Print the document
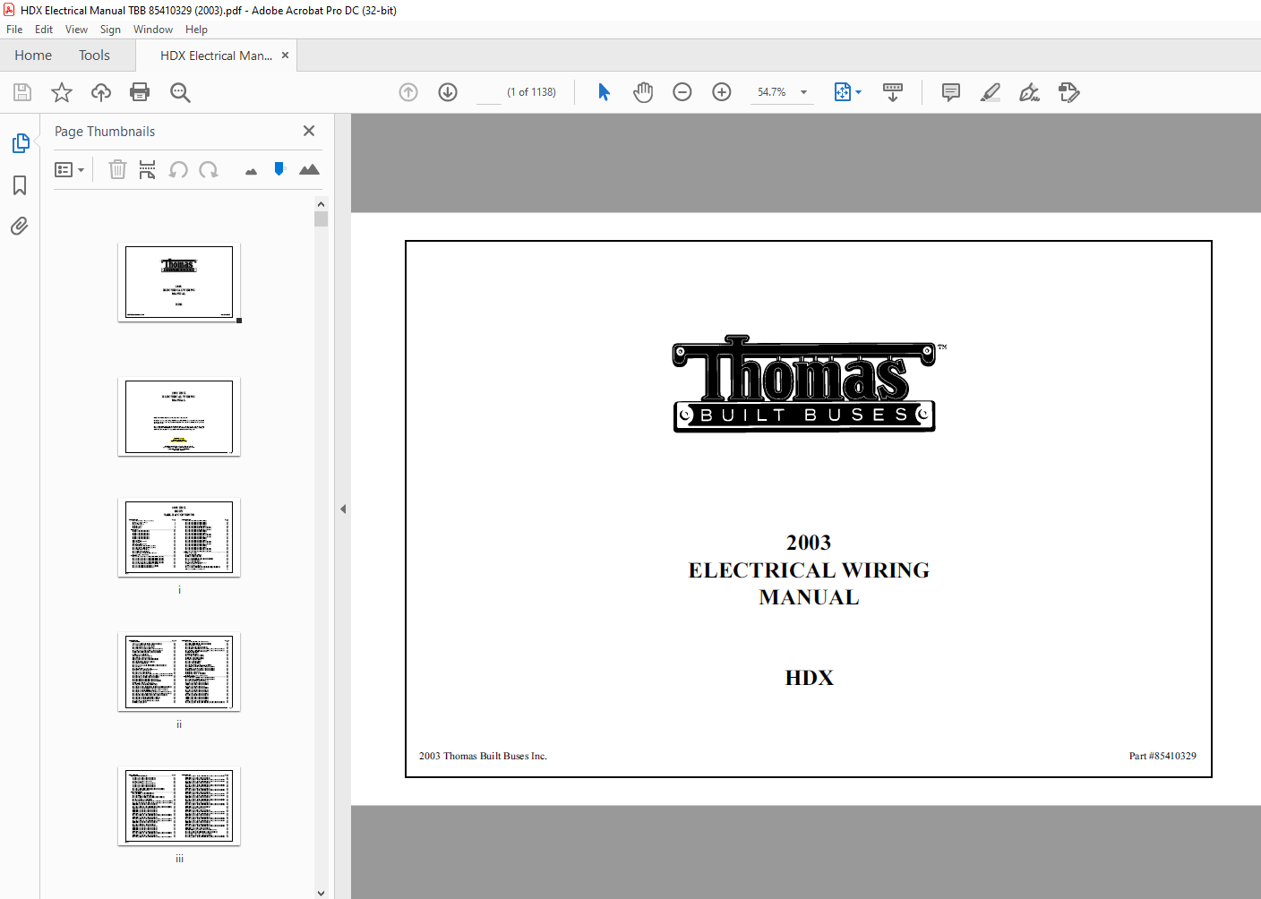The height and width of the screenshot is (899, 1261). (140, 92)
